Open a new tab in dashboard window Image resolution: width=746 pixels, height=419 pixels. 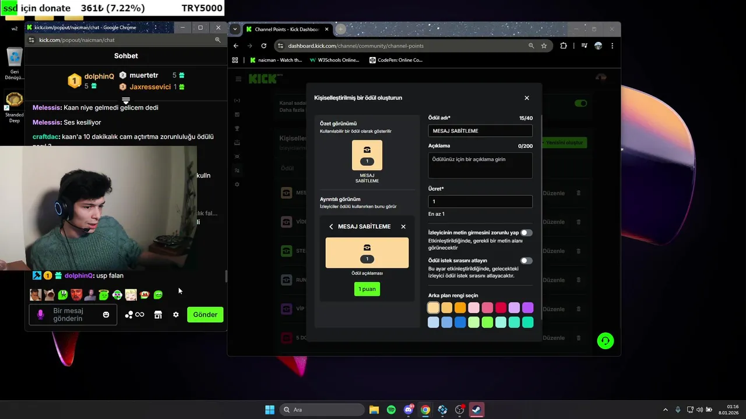(341, 29)
